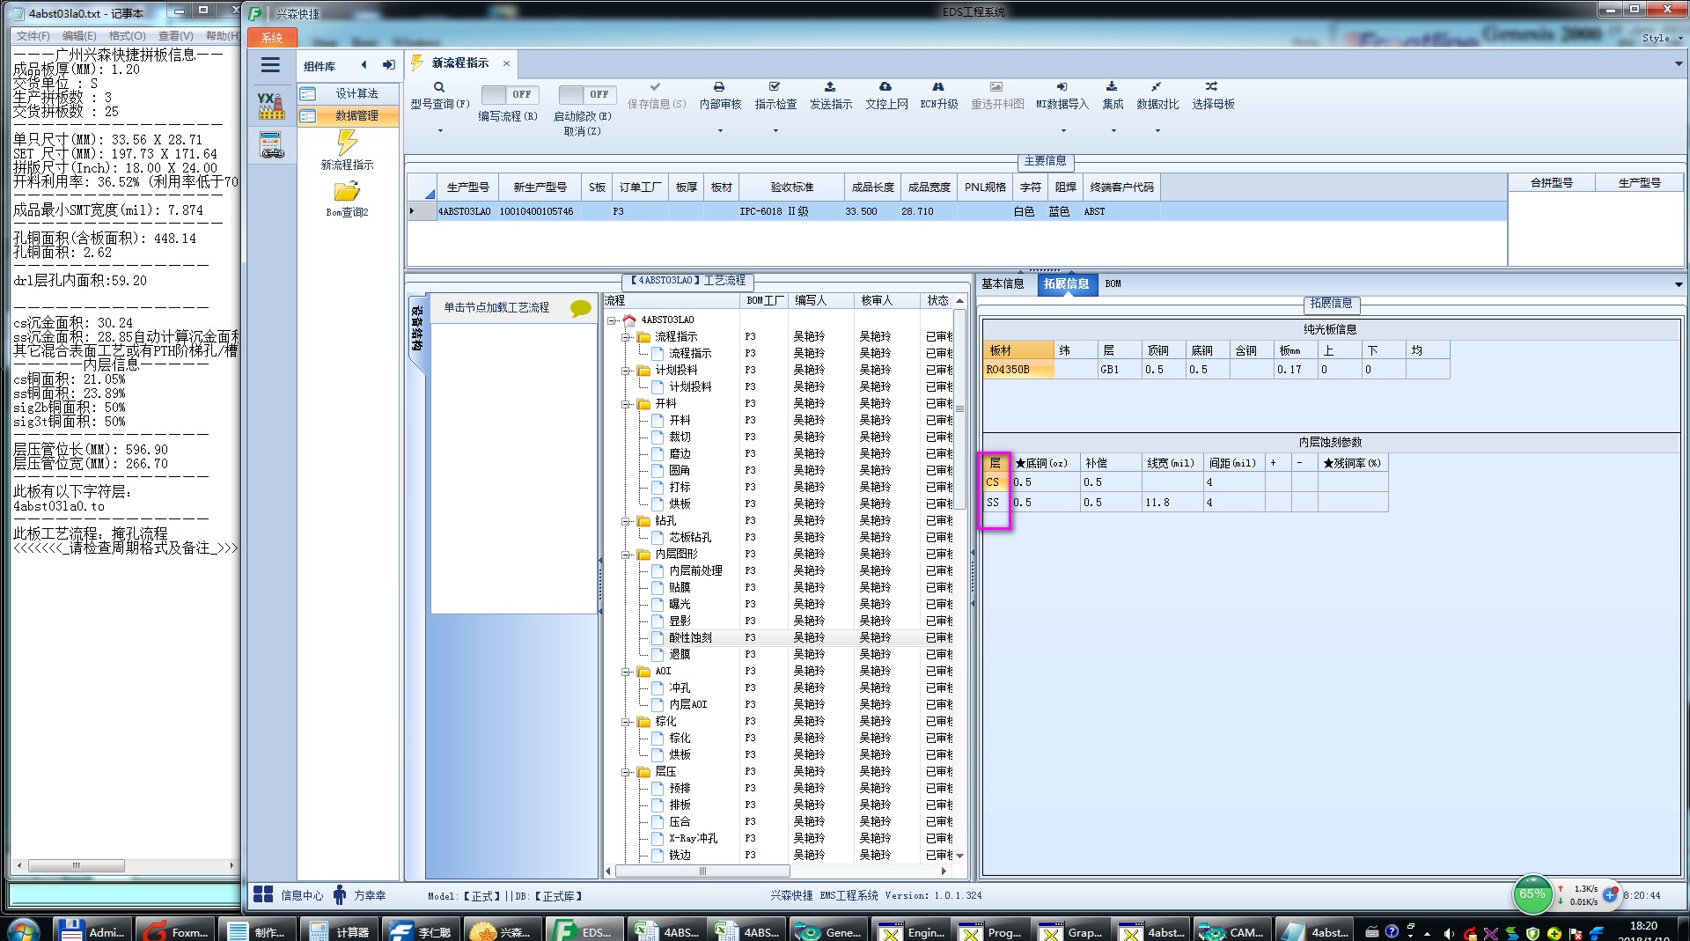Click the network speed plus icon
The height and width of the screenshot is (941, 1690).
coord(1610,894)
